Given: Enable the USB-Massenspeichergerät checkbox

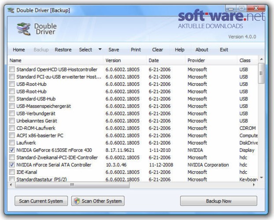Looking at the screenshot, I should pyautogui.click(x=12, y=106).
